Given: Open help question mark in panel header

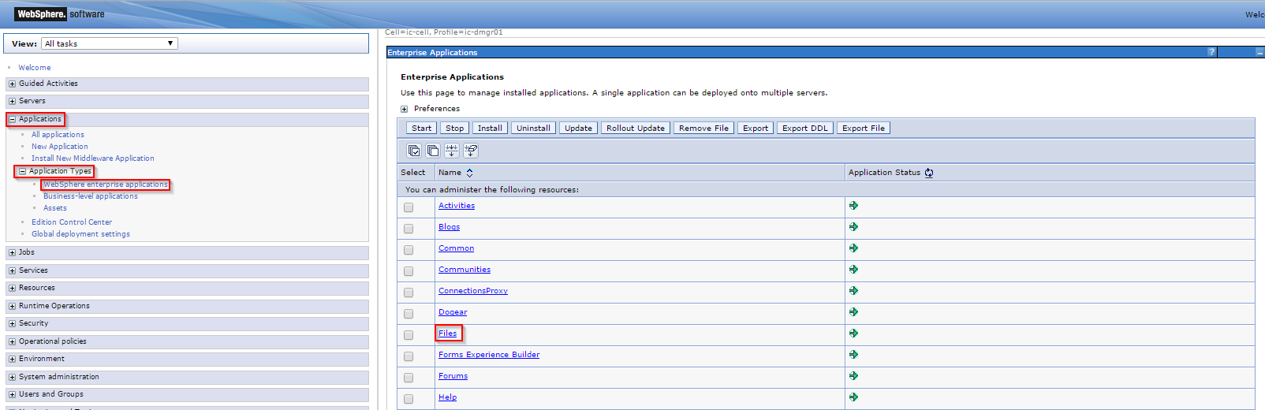Looking at the screenshot, I should click(x=1211, y=52).
